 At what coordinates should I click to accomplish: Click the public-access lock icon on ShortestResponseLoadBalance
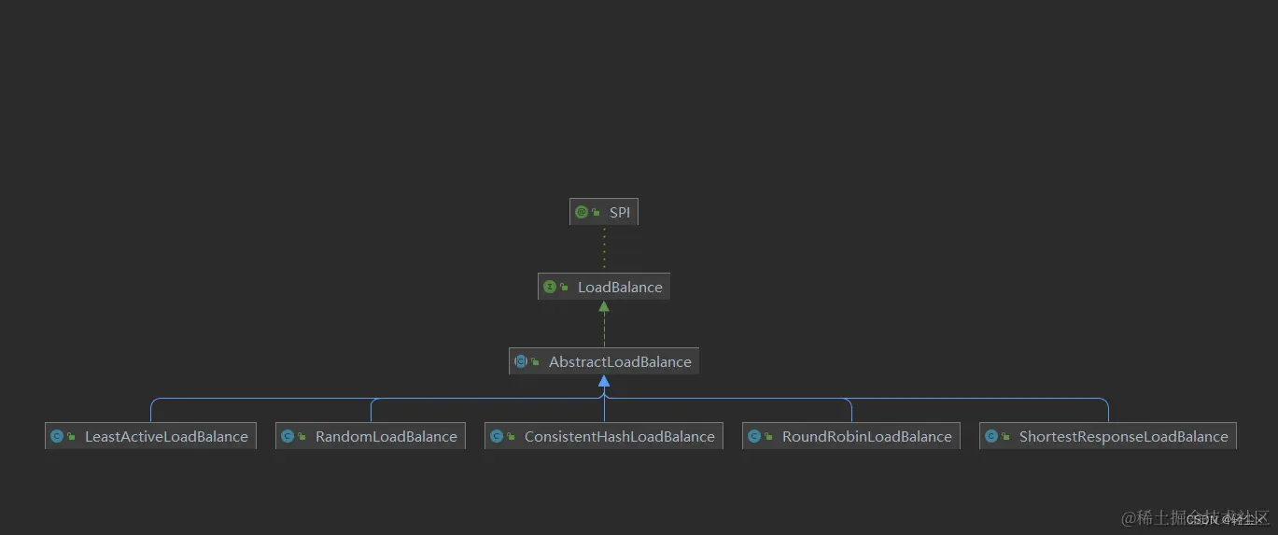tap(1006, 437)
